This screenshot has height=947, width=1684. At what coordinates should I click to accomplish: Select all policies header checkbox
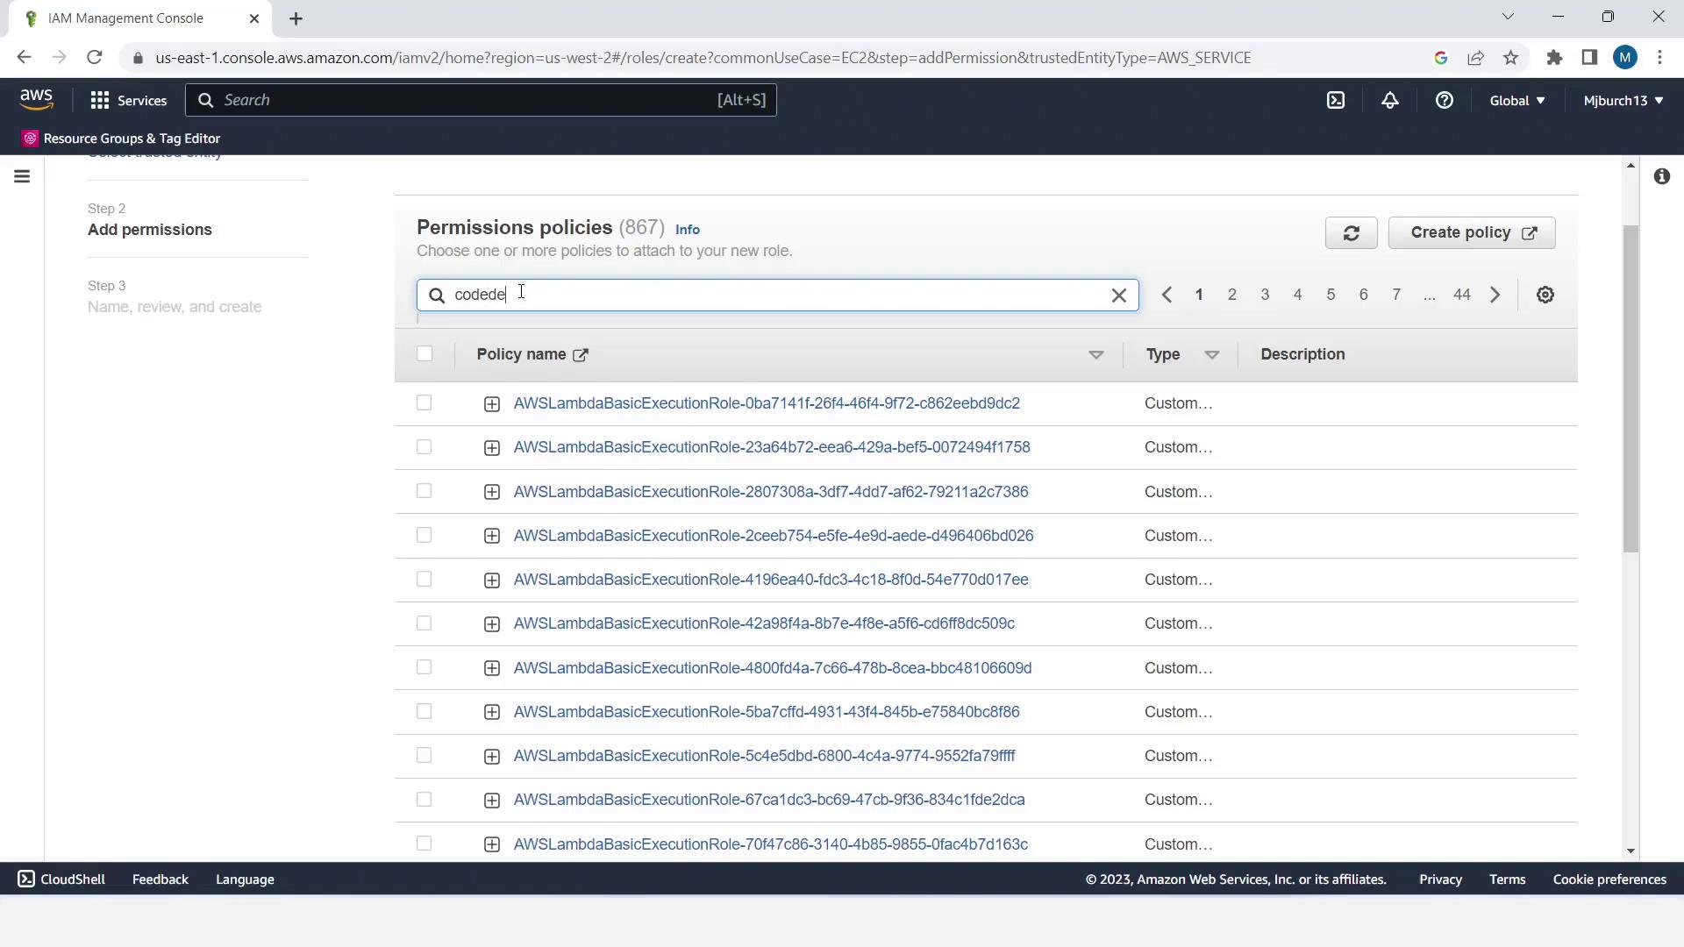425,353
